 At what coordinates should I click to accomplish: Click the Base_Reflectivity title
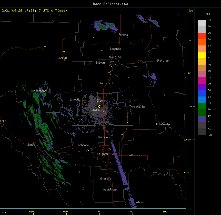(110, 4)
